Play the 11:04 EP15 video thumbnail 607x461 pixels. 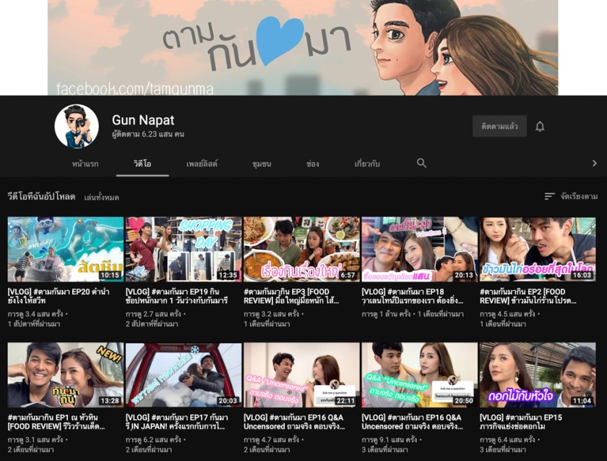pos(537,375)
